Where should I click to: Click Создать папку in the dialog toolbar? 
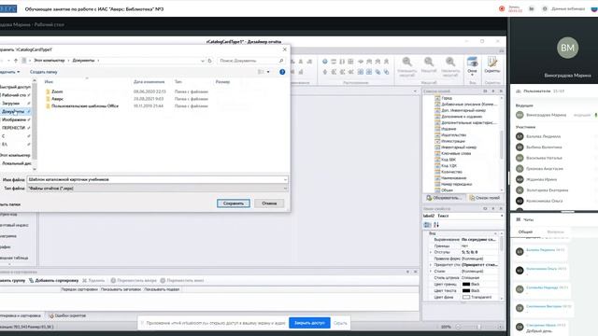(44, 72)
